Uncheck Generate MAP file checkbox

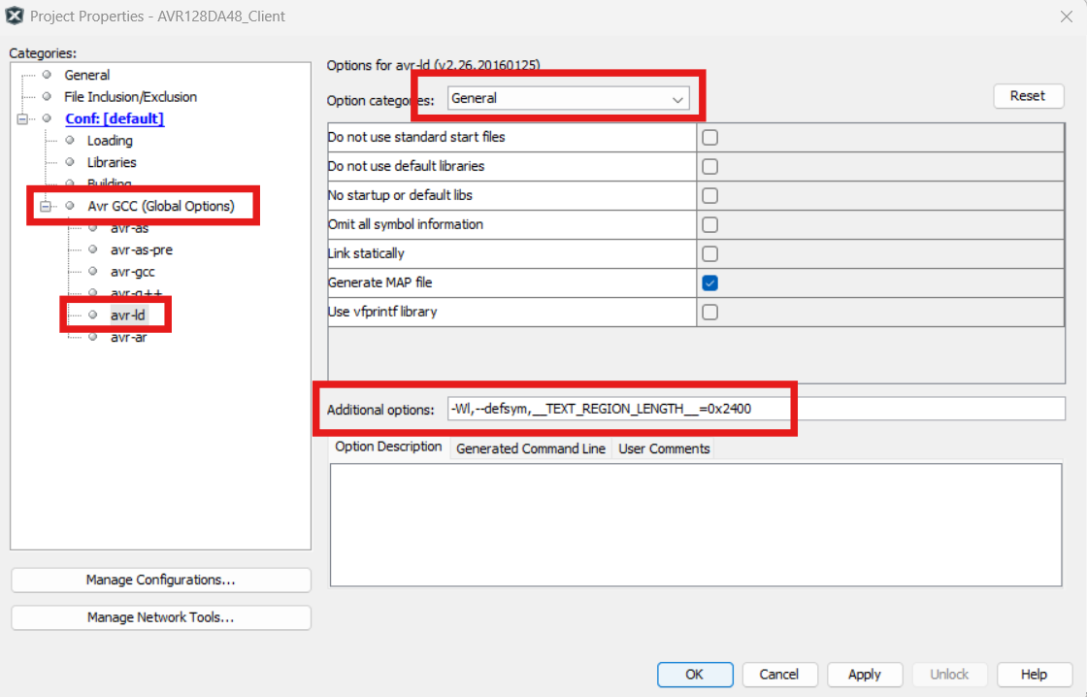pos(710,282)
